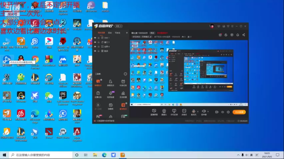The width and height of the screenshot is (284, 159).
Task: Select the 文本 1 source row
Action: [x=111, y=38]
